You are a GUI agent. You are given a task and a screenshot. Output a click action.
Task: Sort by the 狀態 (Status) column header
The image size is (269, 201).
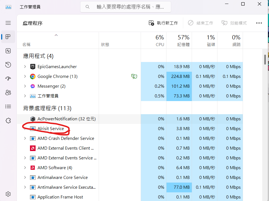pos(120,40)
